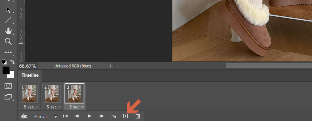Expand the status bar info arrow
The image size is (312, 121).
click(x=111, y=66)
